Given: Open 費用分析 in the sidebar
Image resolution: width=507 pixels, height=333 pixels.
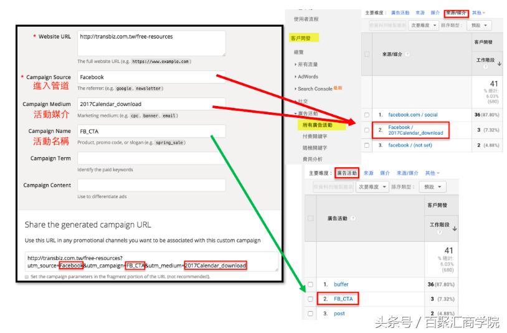Looking at the screenshot, I should coord(312,159).
